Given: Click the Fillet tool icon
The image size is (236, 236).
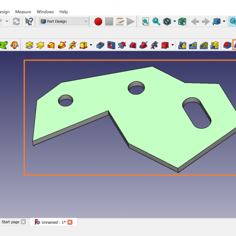Looking at the screenshot, I should (x=227, y=45).
